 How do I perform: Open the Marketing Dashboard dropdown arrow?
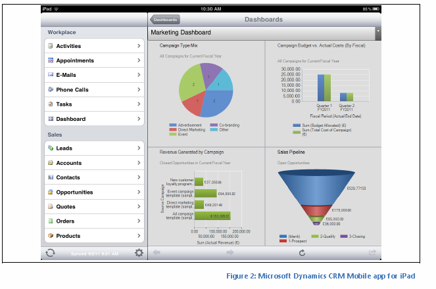(x=378, y=33)
